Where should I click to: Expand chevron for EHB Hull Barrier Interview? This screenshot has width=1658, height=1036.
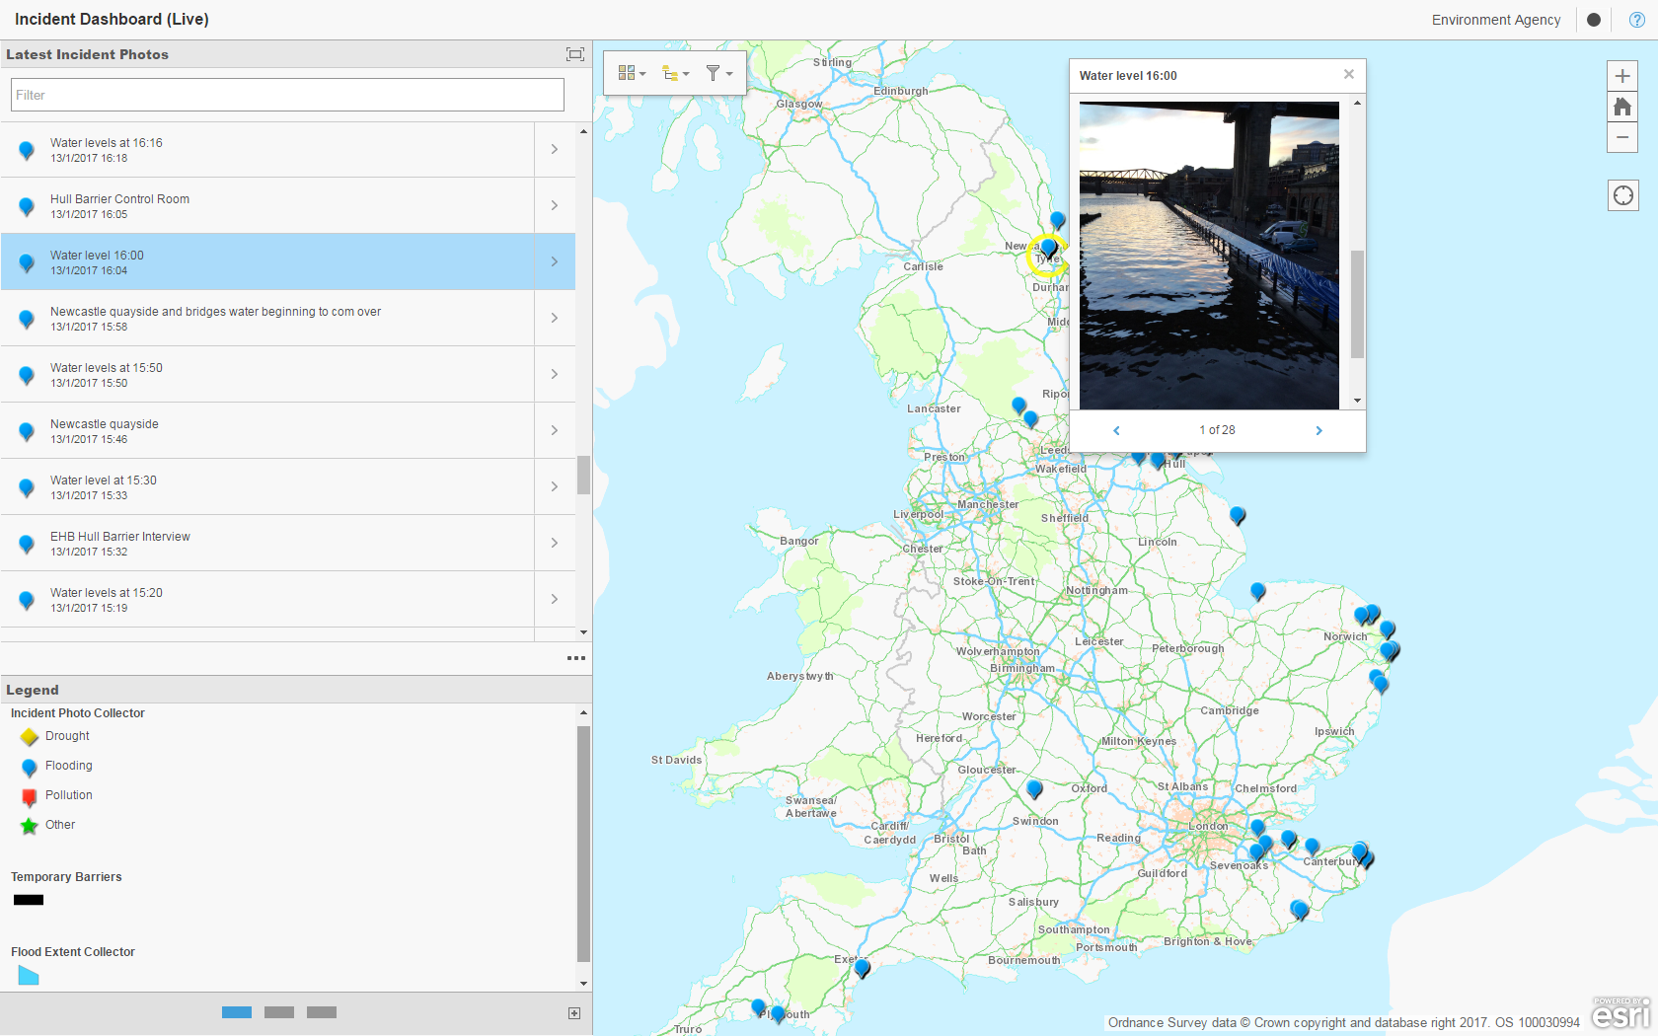click(555, 544)
